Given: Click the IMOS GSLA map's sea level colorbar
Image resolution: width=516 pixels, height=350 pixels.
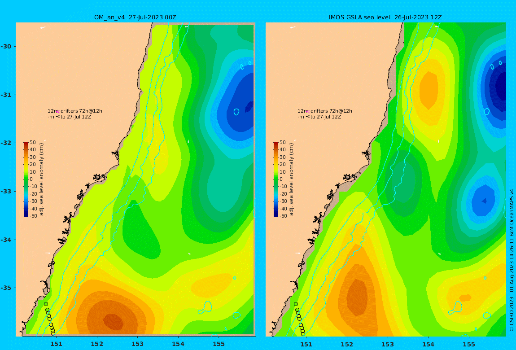Looking at the screenshot, I should click(x=276, y=179).
